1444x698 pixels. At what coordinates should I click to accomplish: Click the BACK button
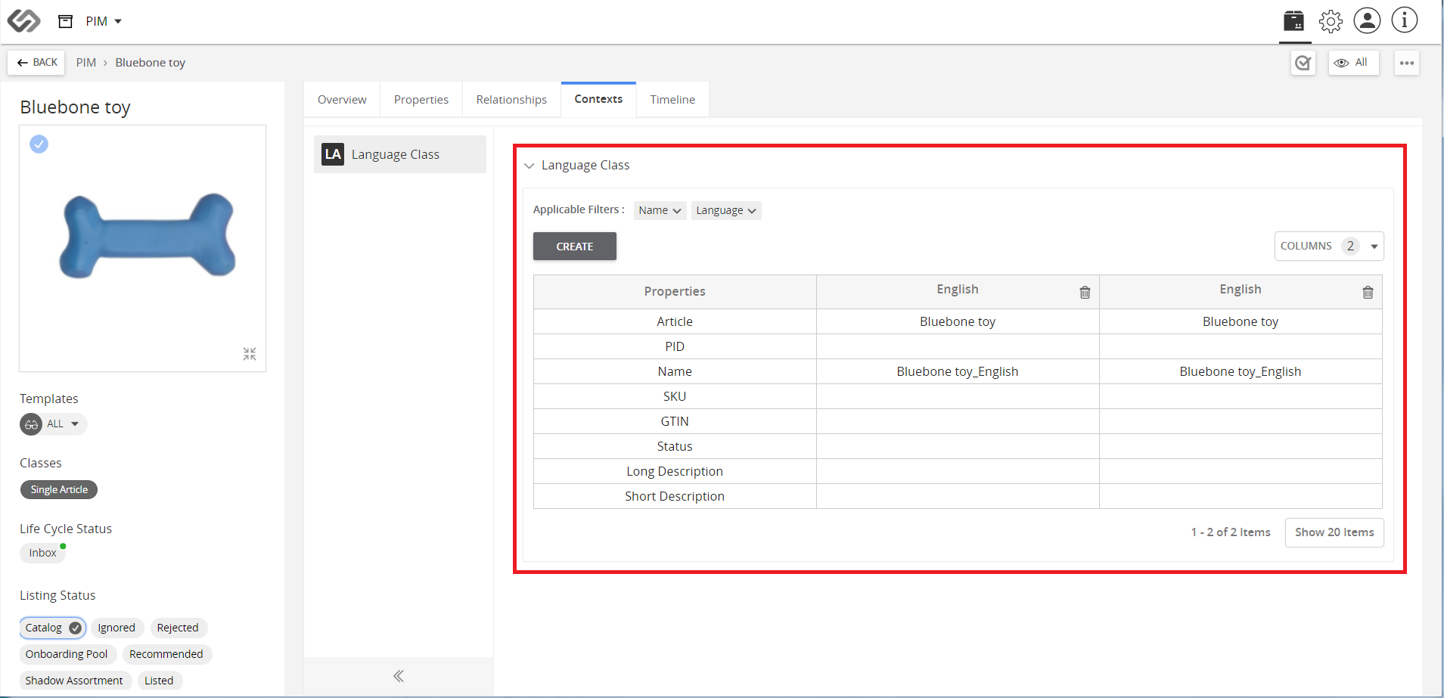36,63
